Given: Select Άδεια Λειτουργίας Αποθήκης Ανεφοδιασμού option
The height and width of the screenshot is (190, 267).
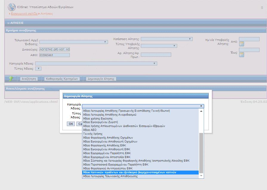Looking at the screenshot, I should (140, 115).
